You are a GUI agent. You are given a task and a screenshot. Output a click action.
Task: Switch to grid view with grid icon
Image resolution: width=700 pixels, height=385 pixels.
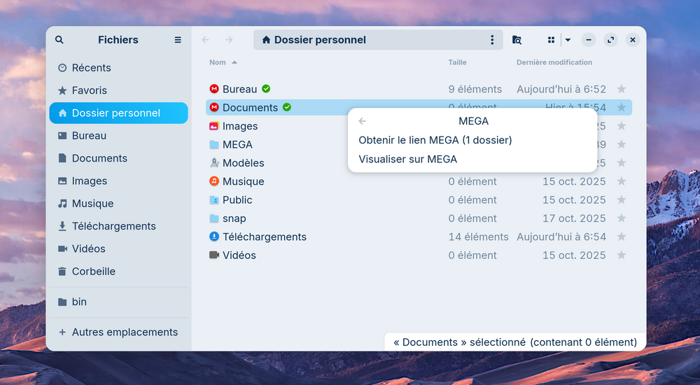tap(552, 40)
